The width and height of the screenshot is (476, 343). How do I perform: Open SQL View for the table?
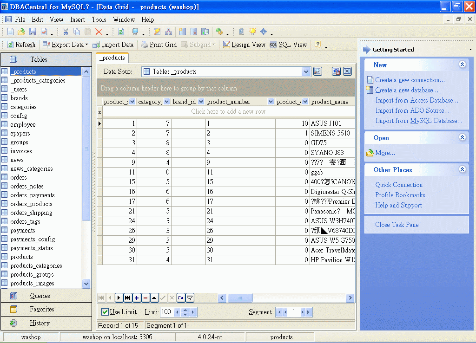coord(288,45)
